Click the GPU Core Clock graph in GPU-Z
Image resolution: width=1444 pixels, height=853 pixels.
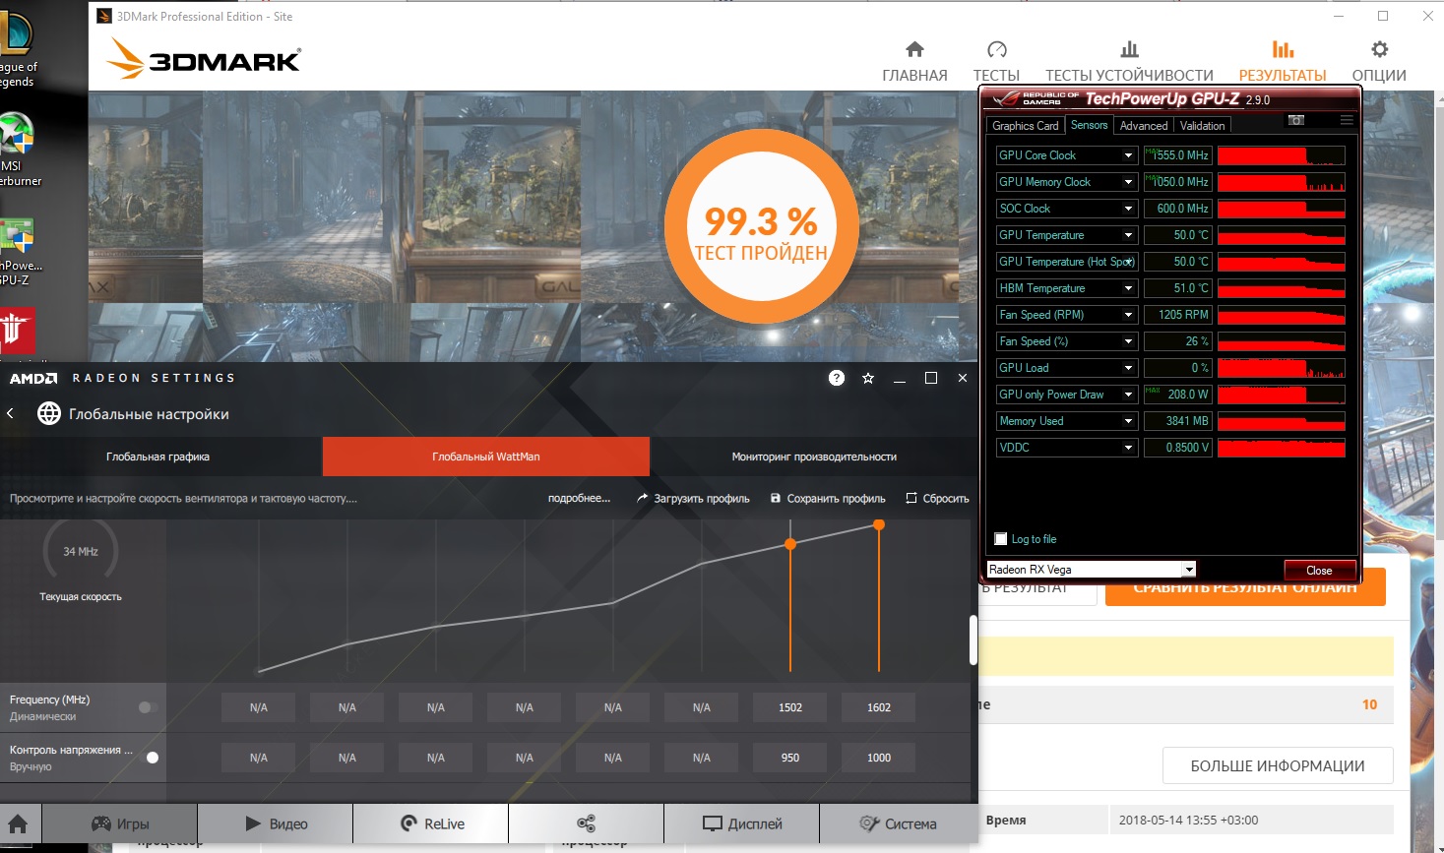1281,155
